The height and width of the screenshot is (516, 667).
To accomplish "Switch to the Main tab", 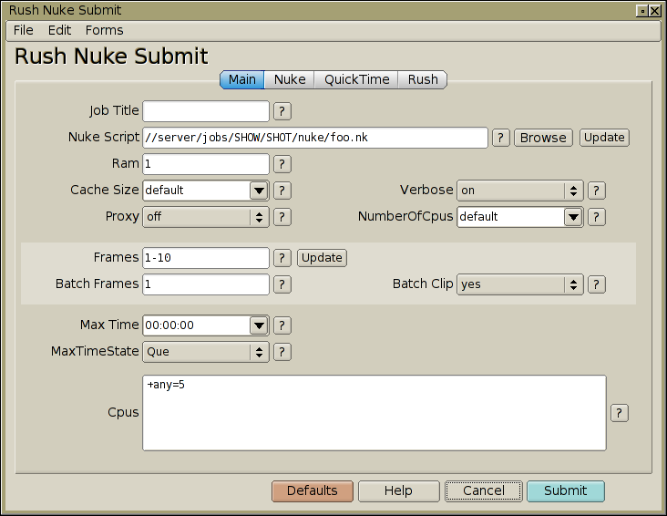I will [x=242, y=79].
